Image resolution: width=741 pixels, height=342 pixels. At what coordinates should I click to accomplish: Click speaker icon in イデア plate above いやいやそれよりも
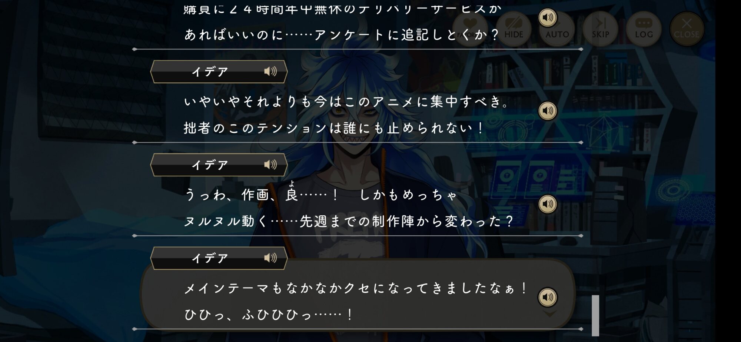point(270,71)
